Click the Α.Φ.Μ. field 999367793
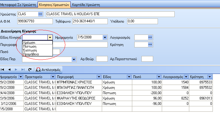Screen dimensions: 220x115 pyautogui.click(x=35, y=21)
